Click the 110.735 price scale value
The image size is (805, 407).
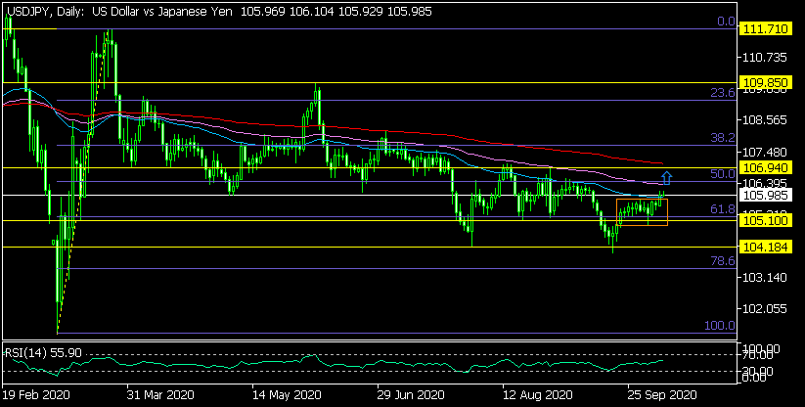pos(766,58)
